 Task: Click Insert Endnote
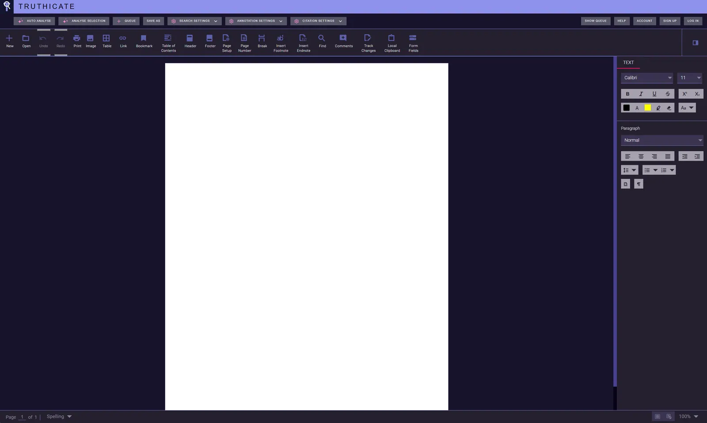(304, 43)
